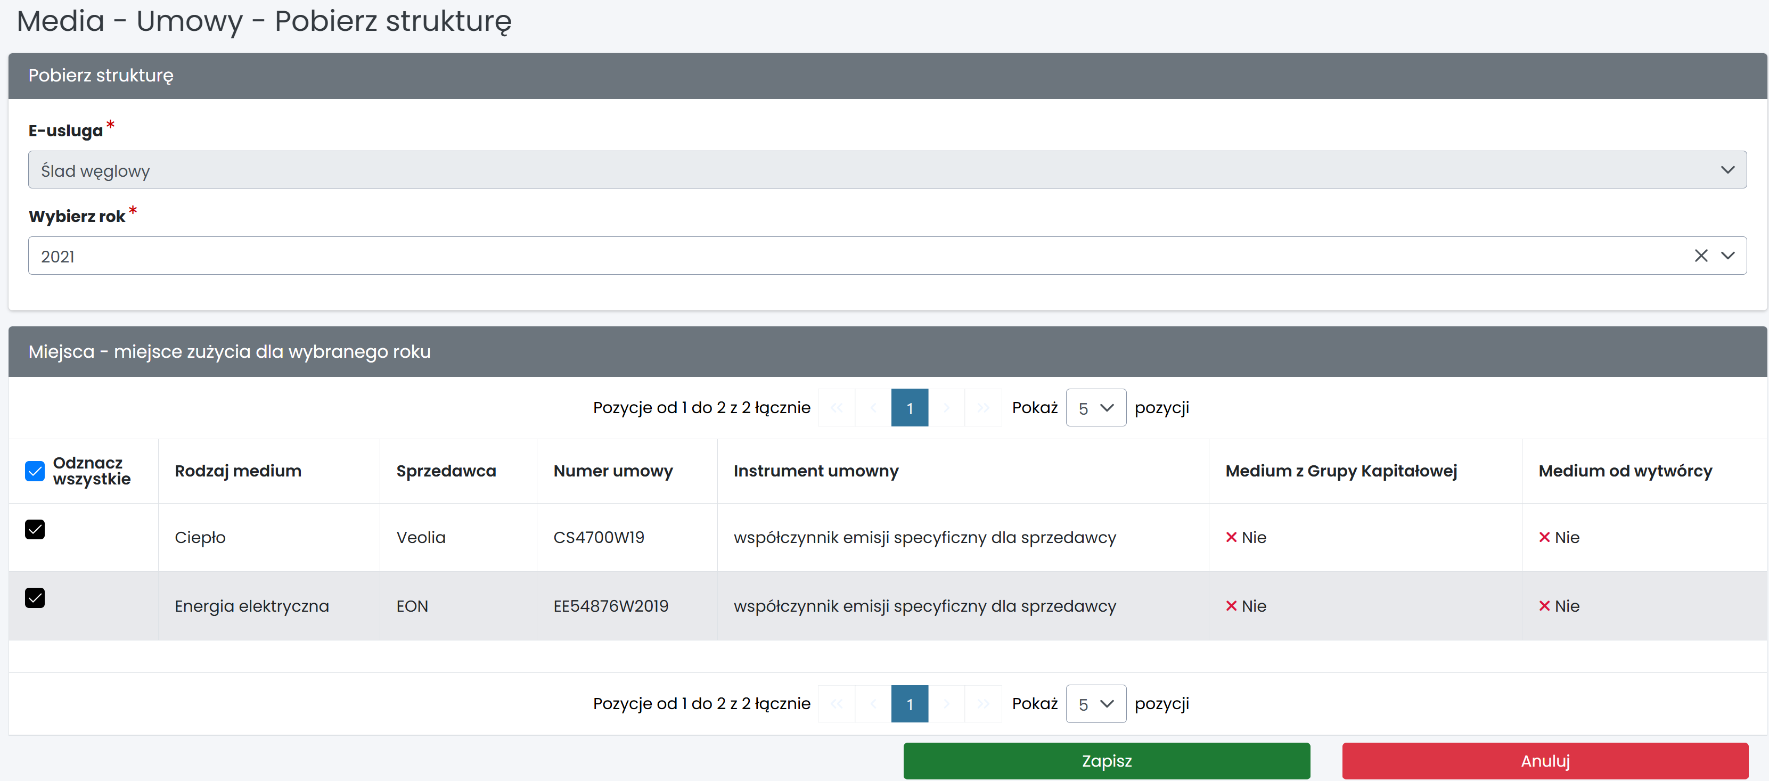Toggle the Odznacz wszystkie checkbox
The image size is (1769, 781).
(35, 471)
